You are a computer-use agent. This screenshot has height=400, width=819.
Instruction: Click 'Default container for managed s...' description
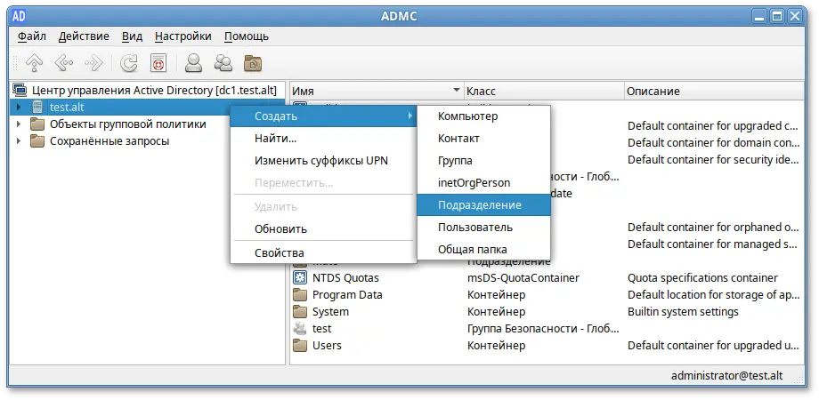(x=713, y=244)
